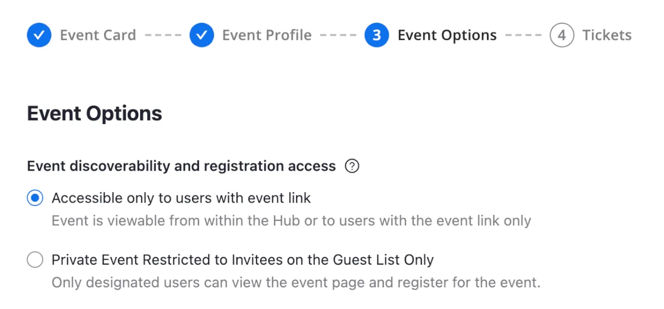Click the Event Card step checkmark icon

click(39, 35)
